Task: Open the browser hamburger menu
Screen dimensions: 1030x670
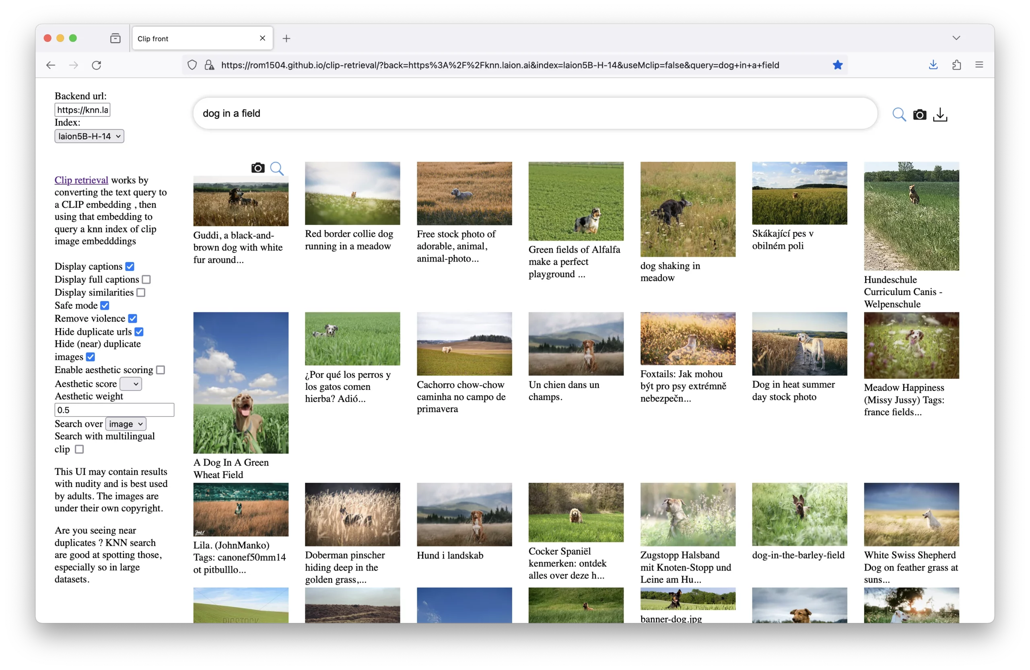Action: pos(979,65)
